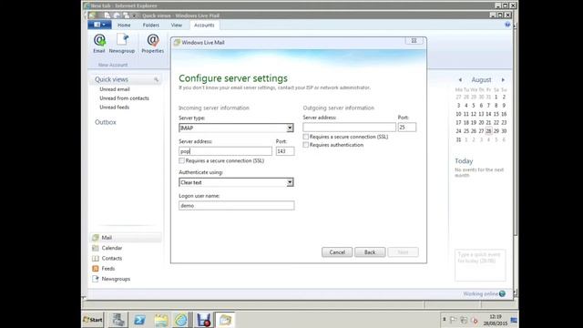Open the blue Windows Live Mail application menu
The image size is (583, 328).
99,25
